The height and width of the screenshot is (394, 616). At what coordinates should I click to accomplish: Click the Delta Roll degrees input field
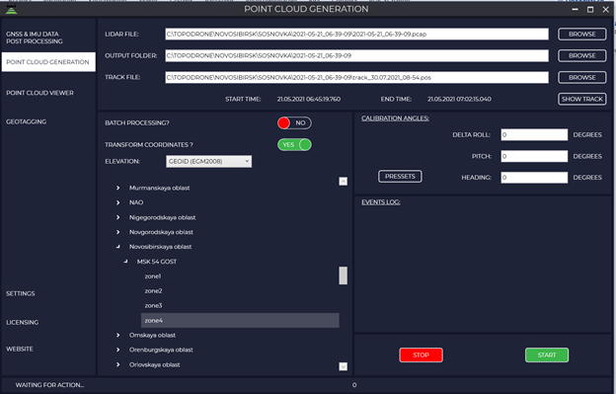point(534,134)
